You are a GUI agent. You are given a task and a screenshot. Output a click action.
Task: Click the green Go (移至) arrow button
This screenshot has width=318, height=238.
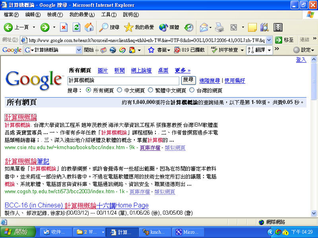click(x=279, y=40)
